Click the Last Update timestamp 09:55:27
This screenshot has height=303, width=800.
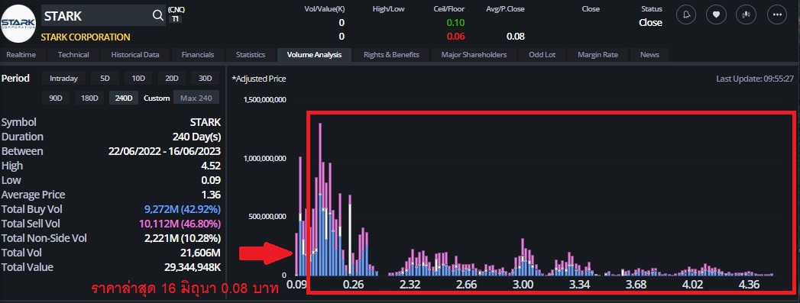click(x=755, y=79)
